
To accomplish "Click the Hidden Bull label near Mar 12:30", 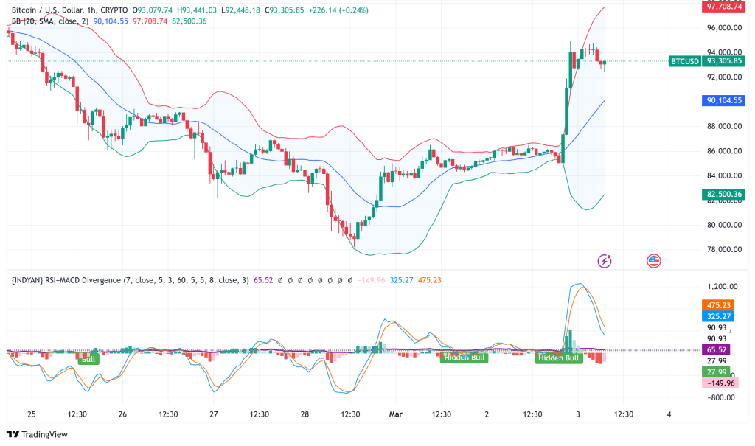I will pyautogui.click(x=465, y=358).
